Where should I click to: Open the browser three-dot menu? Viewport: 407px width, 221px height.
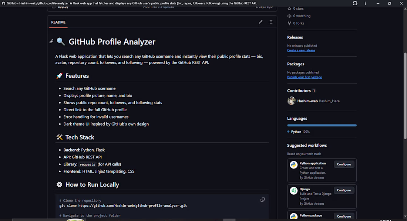pos(365,3)
